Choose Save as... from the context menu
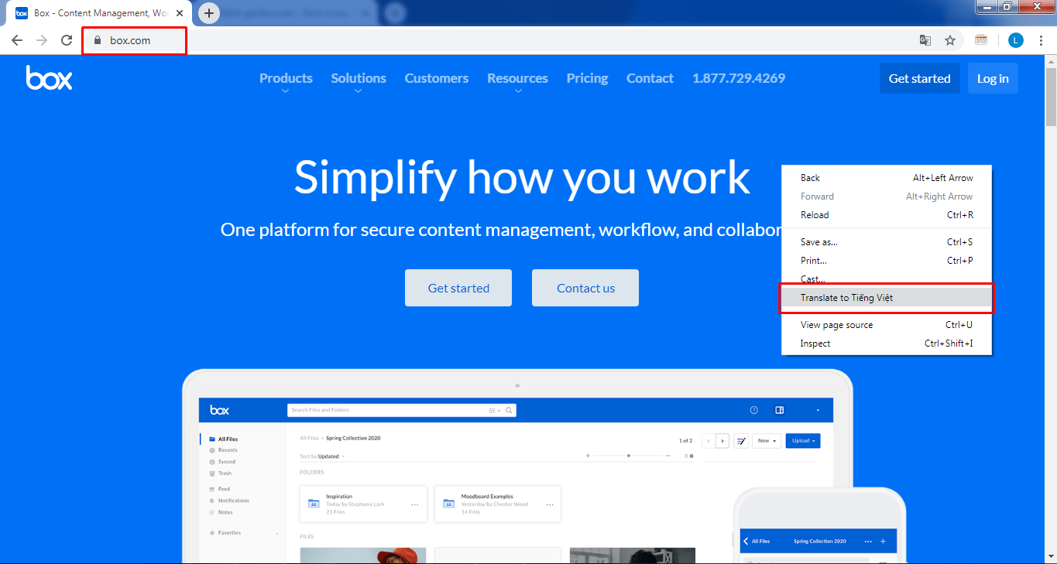The width and height of the screenshot is (1057, 564). [x=887, y=242]
